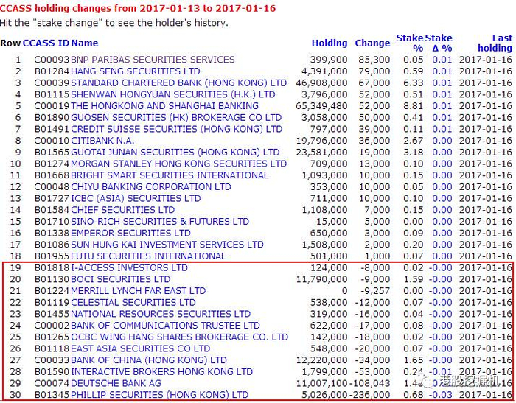Sort by Stake % column header

point(410,43)
